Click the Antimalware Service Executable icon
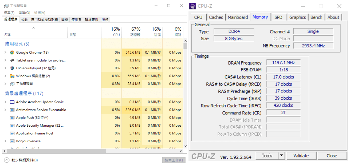 coord(12,110)
